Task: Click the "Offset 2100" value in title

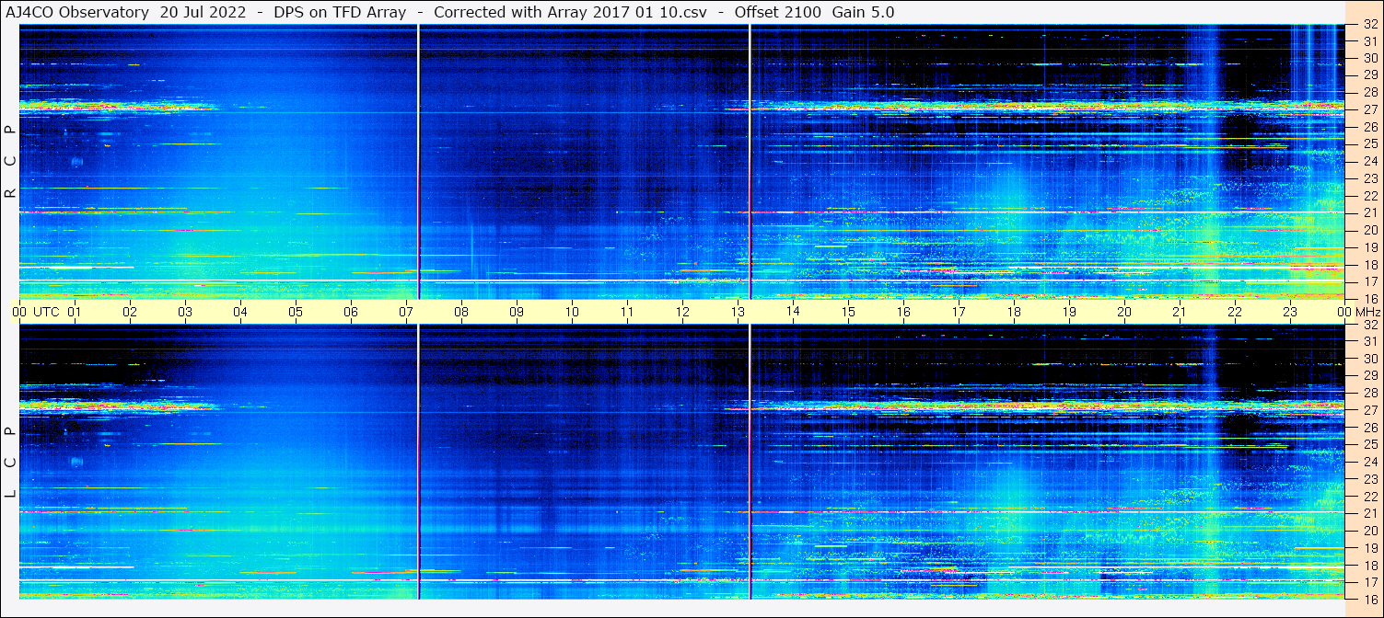Action: (x=777, y=12)
